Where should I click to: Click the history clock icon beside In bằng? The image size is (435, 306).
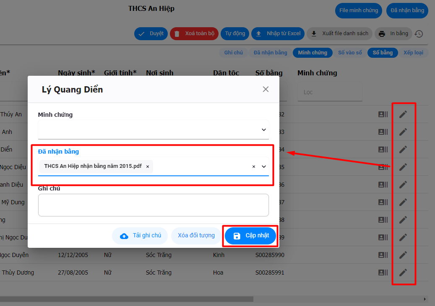pos(419,34)
